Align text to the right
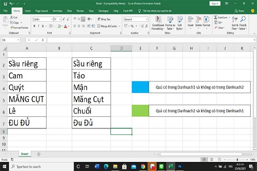The width and height of the screenshot is (257, 171). [x=83, y=26]
